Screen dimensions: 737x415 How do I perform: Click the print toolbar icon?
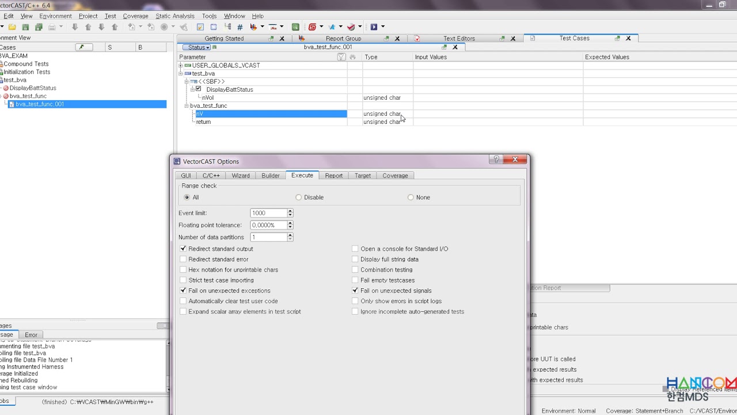[x=52, y=27]
